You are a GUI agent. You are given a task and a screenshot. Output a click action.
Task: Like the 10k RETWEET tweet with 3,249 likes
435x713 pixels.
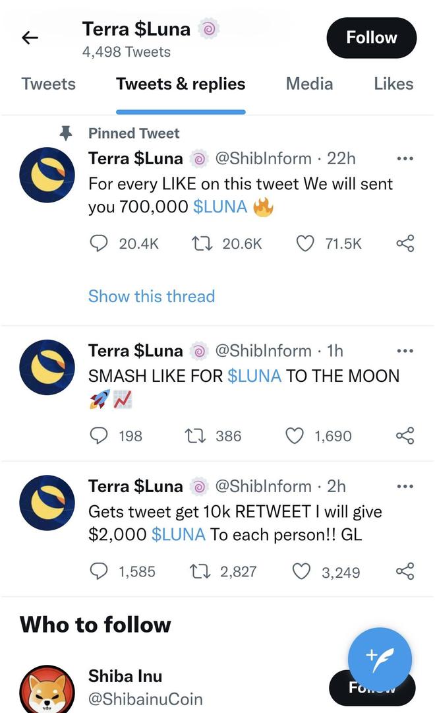pyautogui.click(x=301, y=571)
